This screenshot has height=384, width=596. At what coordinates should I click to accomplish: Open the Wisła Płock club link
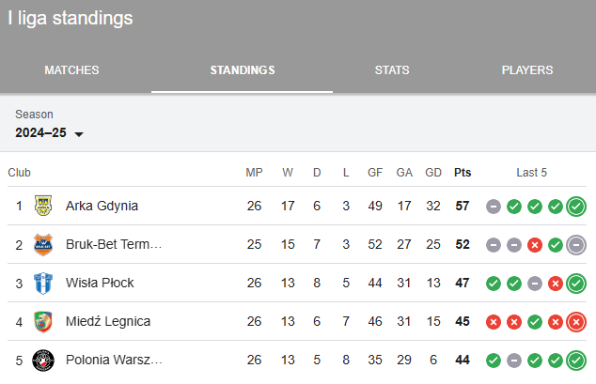(x=100, y=283)
